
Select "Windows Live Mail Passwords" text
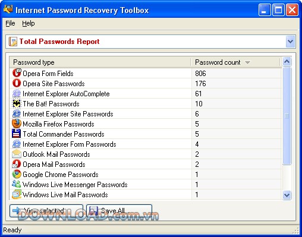point(65,195)
